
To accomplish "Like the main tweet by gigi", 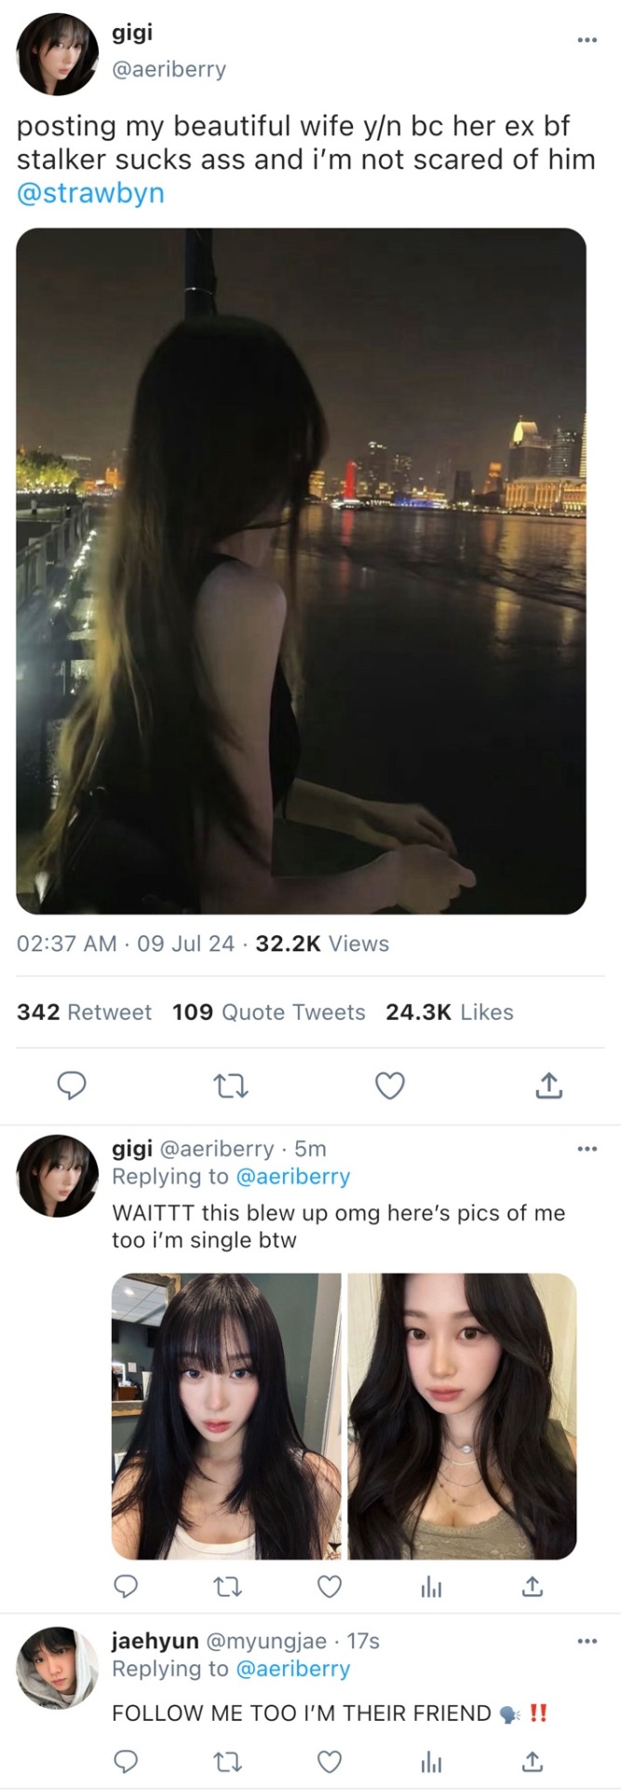I will click(x=389, y=1085).
